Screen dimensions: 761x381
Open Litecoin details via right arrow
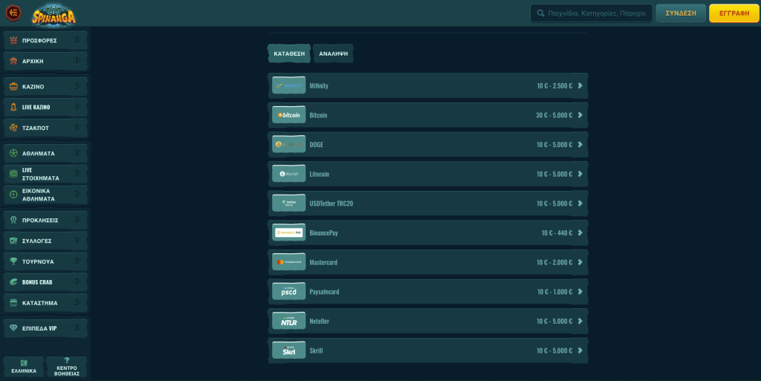(x=580, y=174)
